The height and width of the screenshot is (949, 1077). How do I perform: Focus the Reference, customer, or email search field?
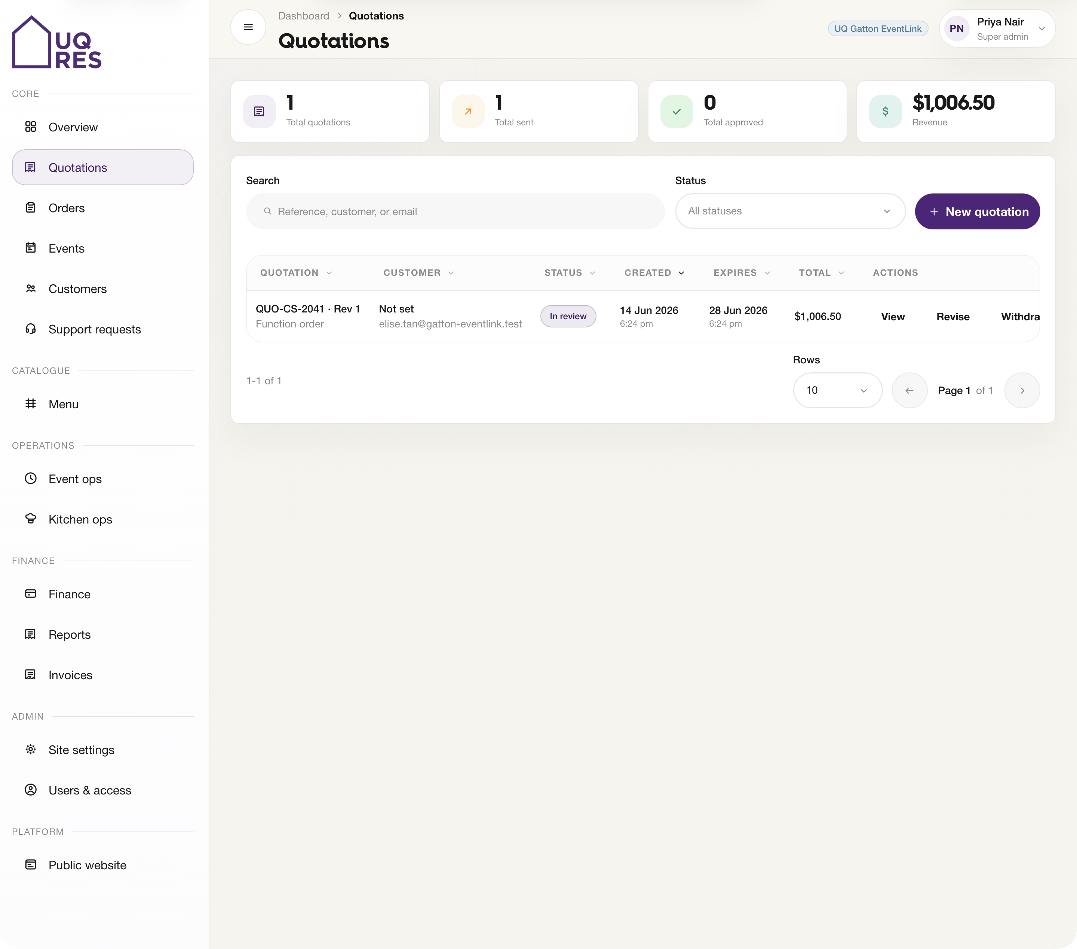point(455,211)
